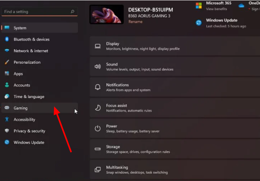Click the Accessibility figure icon
The width and height of the screenshot is (260, 181).
[x=7, y=119]
